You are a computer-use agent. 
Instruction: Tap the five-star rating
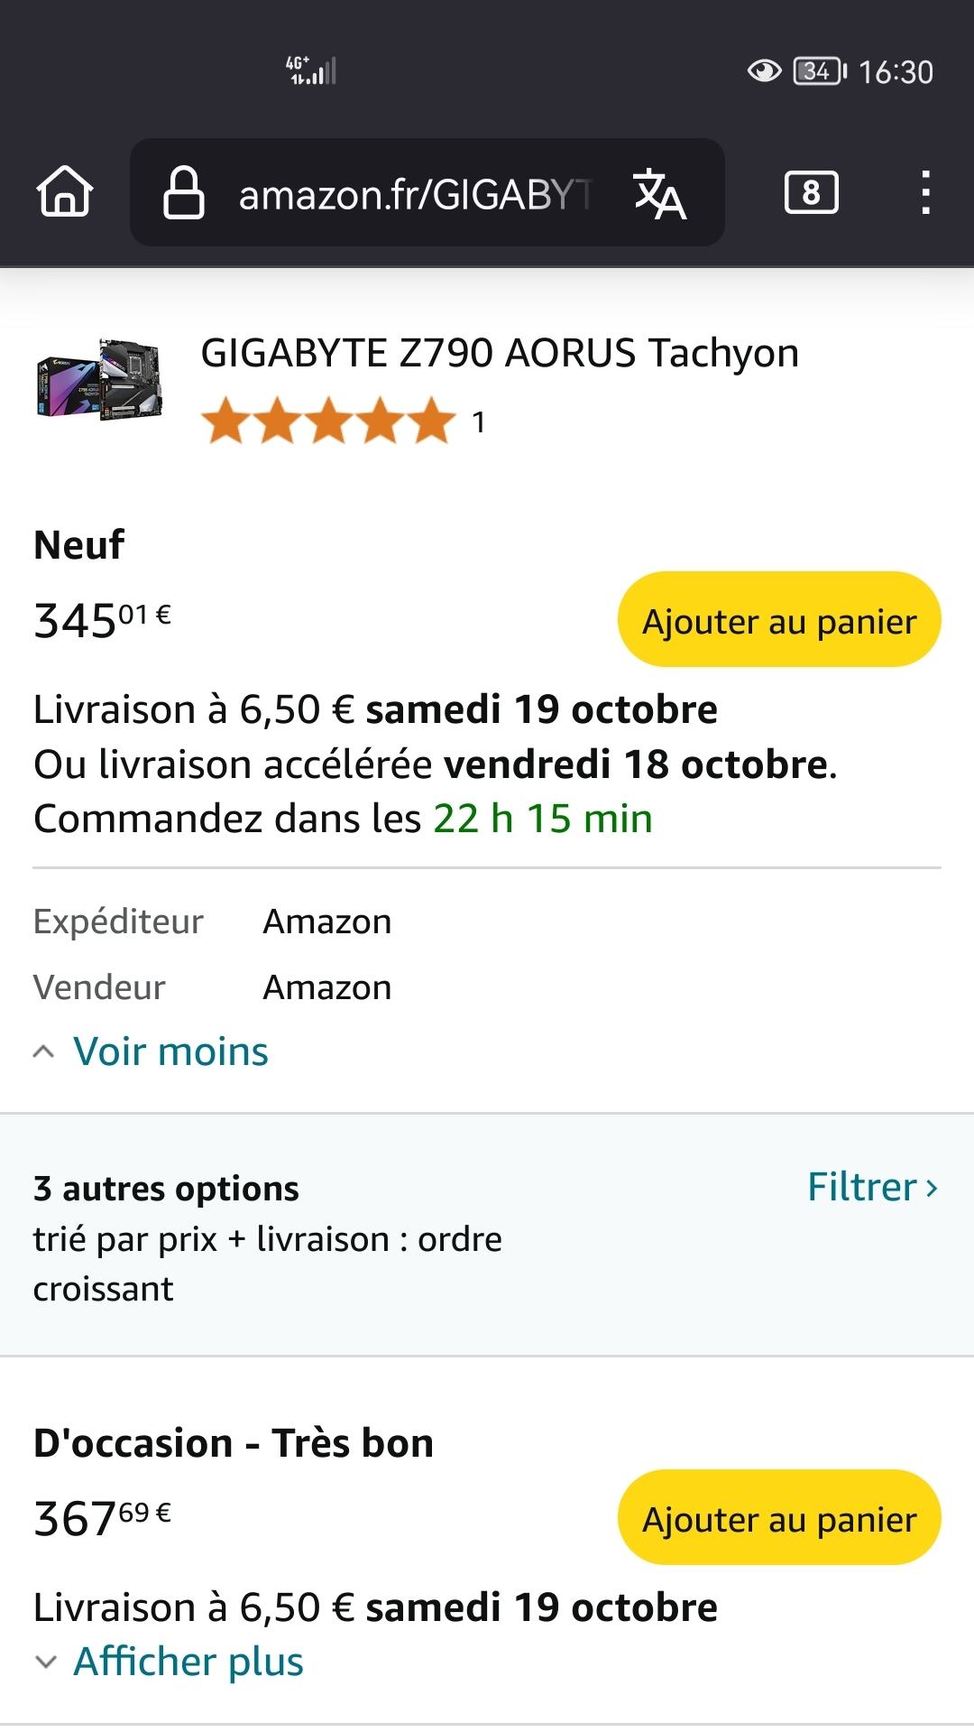click(328, 421)
